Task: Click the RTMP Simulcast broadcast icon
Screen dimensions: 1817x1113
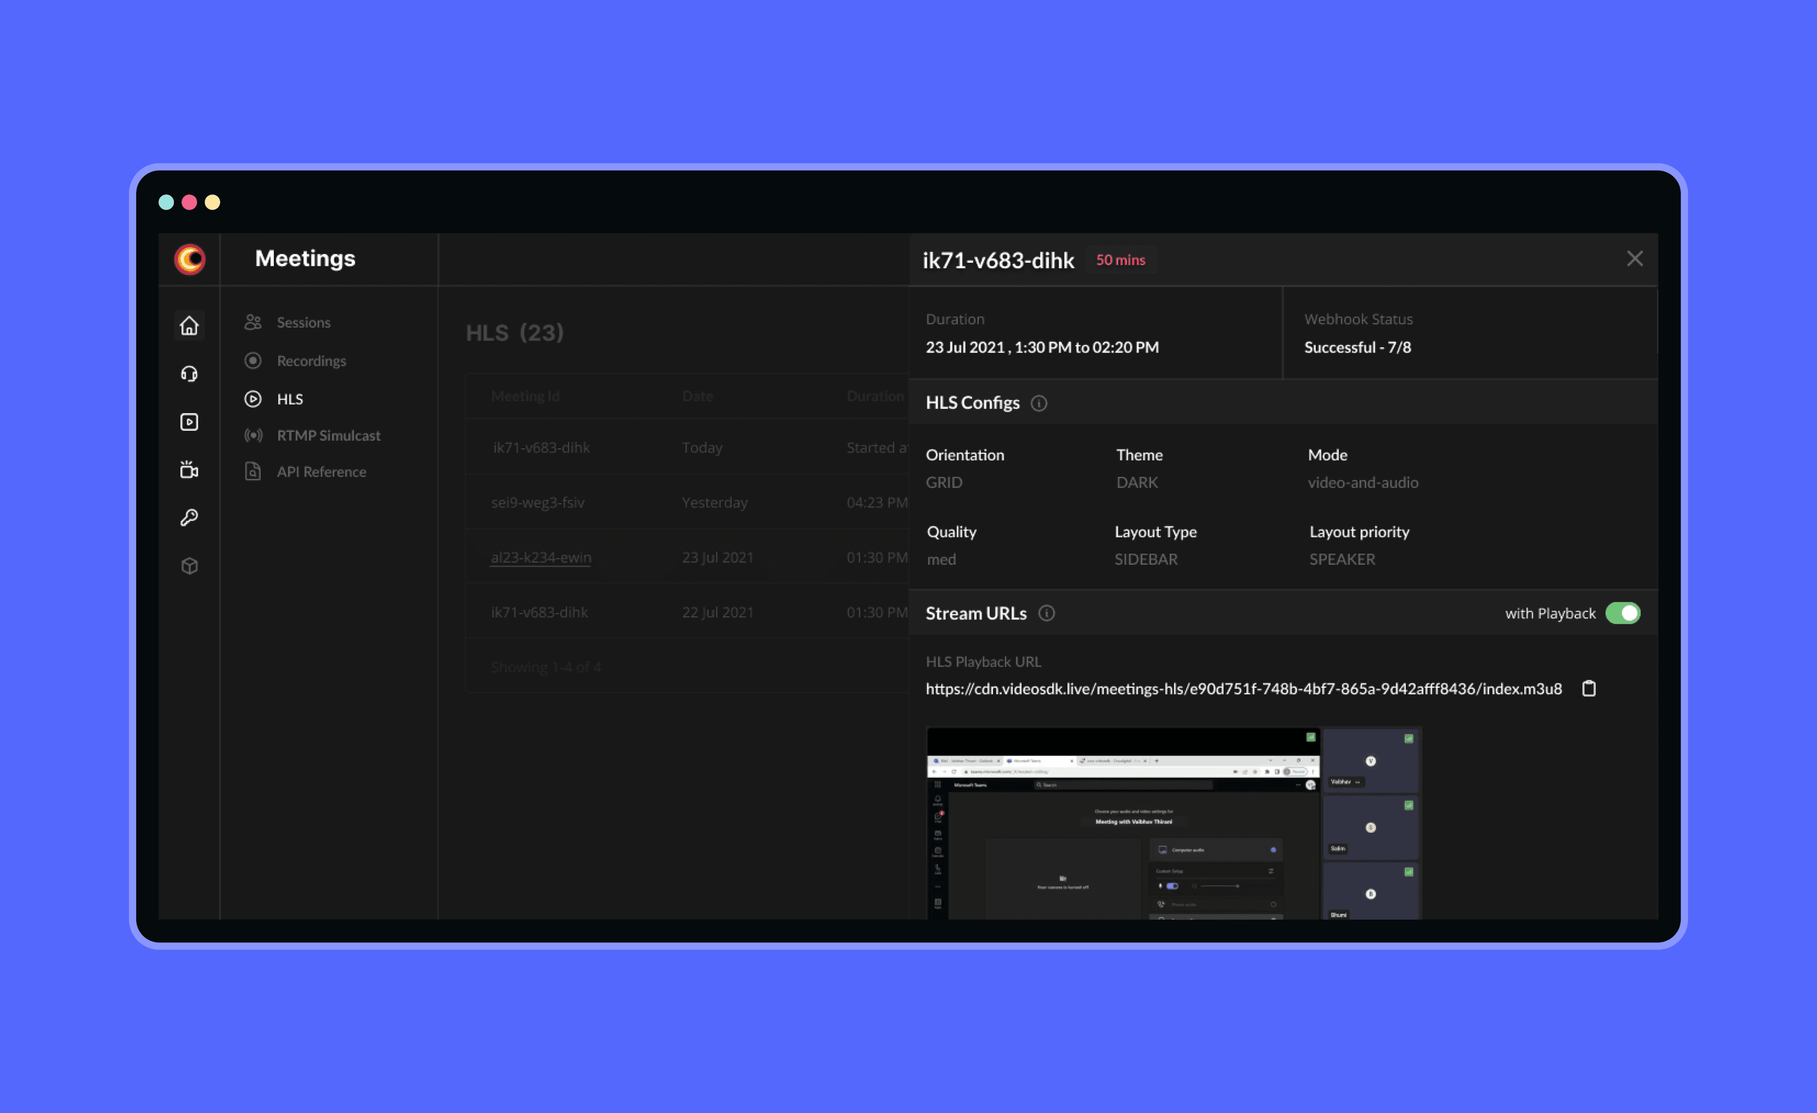Action: pos(253,435)
